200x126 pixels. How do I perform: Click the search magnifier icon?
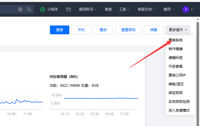pos(29,9)
